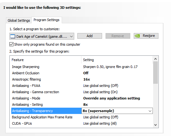Screen dimensions: 171x136
Task: Click the Ambient Occlusion Off value
Action: (x=86, y=73)
